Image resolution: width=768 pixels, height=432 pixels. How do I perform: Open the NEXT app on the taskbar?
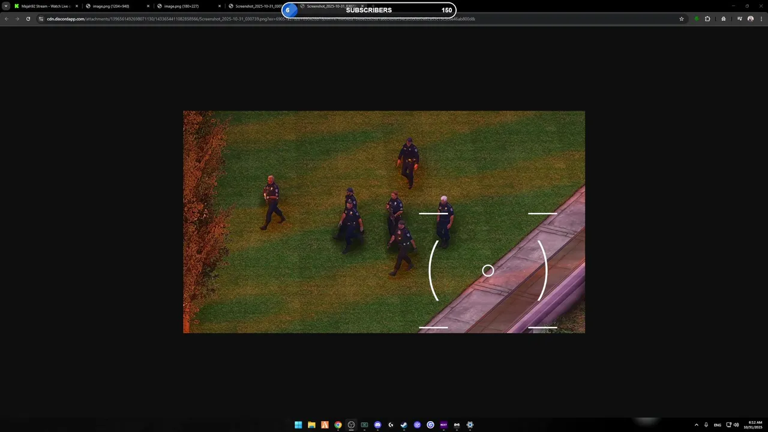(443, 425)
